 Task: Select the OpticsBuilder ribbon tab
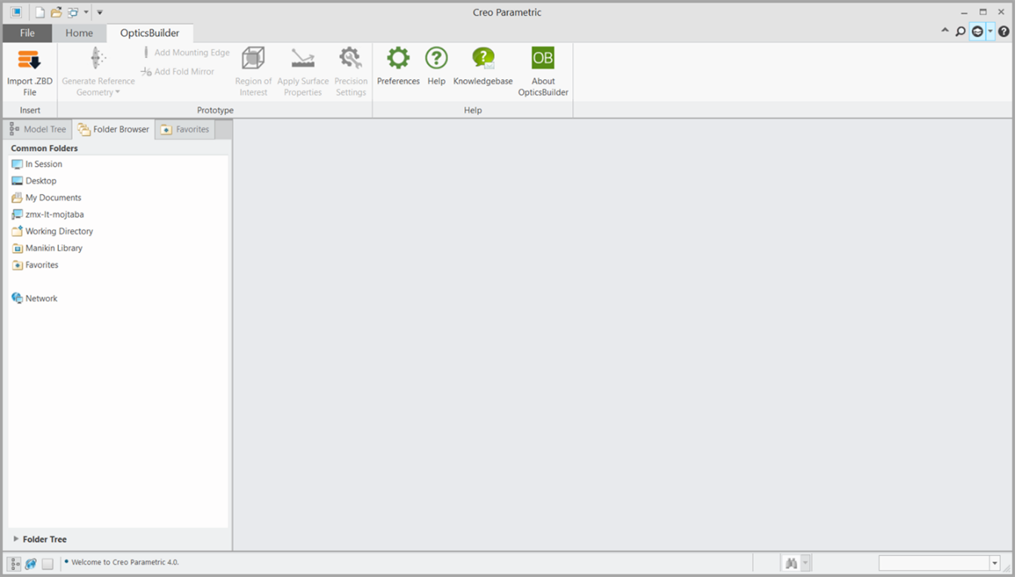click(x=150, y=33)
